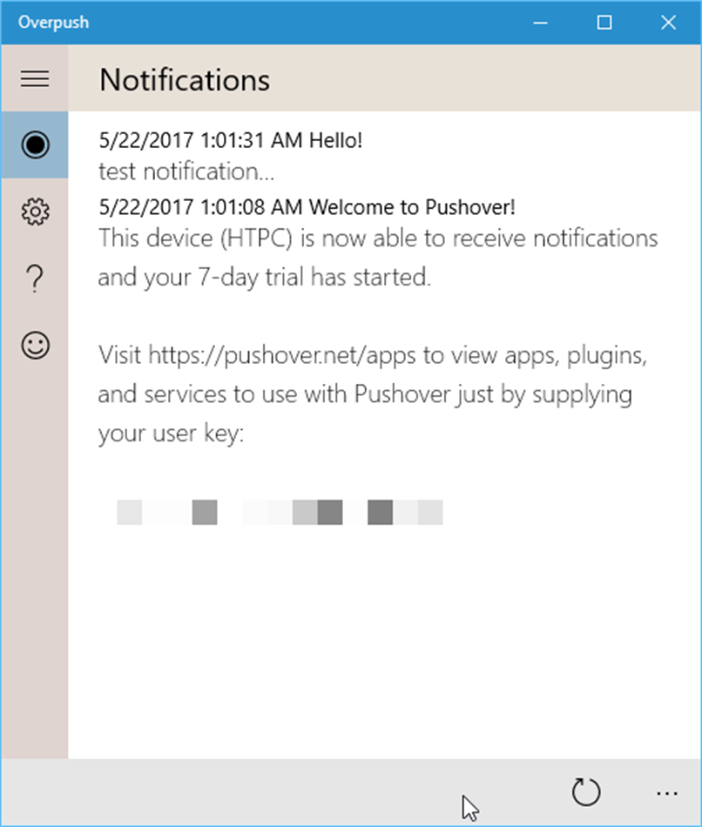Image resolution: width=702 pixels, height=827 pixels.
Task: Click the 7-day trial has started line
Action: pos(265,278)
